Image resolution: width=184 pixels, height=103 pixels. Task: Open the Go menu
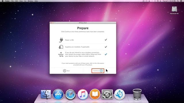coord(25,1)
